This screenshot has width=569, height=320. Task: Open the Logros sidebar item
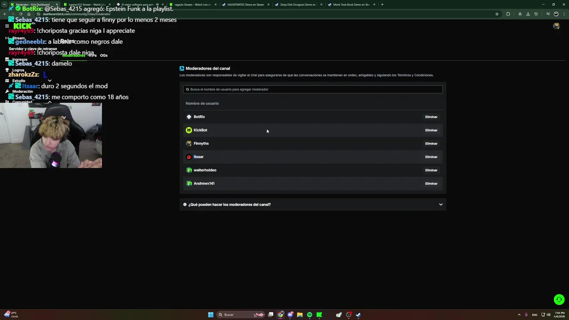pyautogui.click(x=18, y=70)
